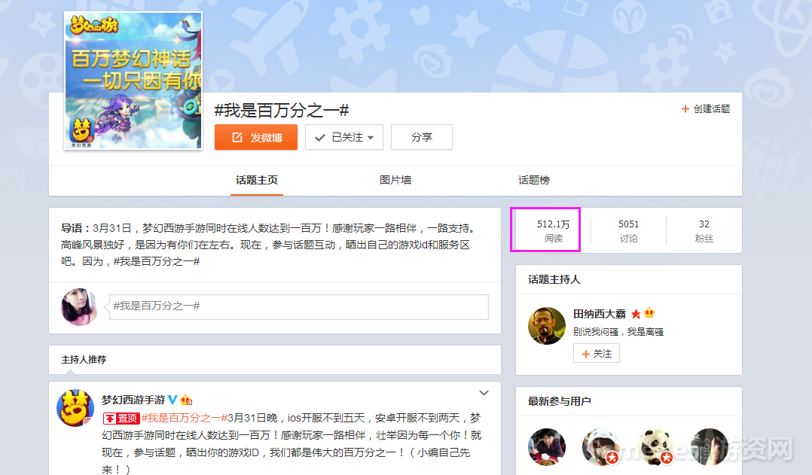The image size is (812, 475).
Task: Click the 32 粉丝 count
Action: point(704,231)
